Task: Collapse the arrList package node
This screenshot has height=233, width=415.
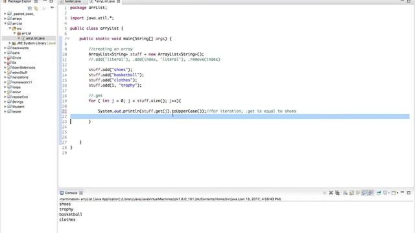Action: pos(14,33)
